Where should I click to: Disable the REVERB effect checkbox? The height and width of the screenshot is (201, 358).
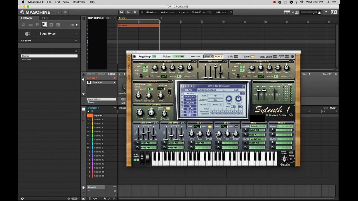click(x=182, y=112)
